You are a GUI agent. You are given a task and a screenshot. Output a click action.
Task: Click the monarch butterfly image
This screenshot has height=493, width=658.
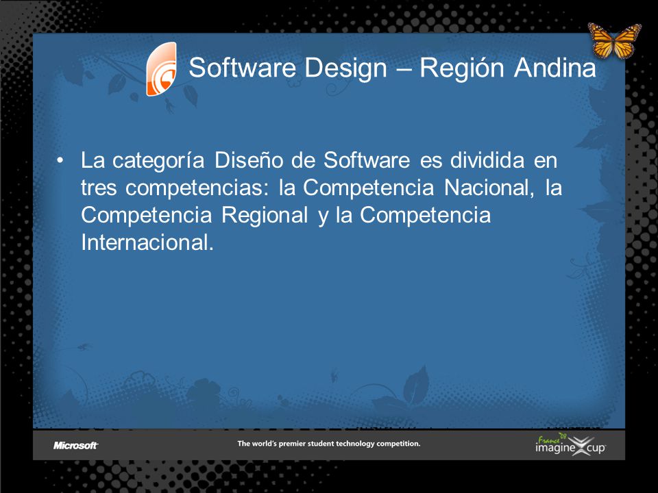tap(614, 40)
